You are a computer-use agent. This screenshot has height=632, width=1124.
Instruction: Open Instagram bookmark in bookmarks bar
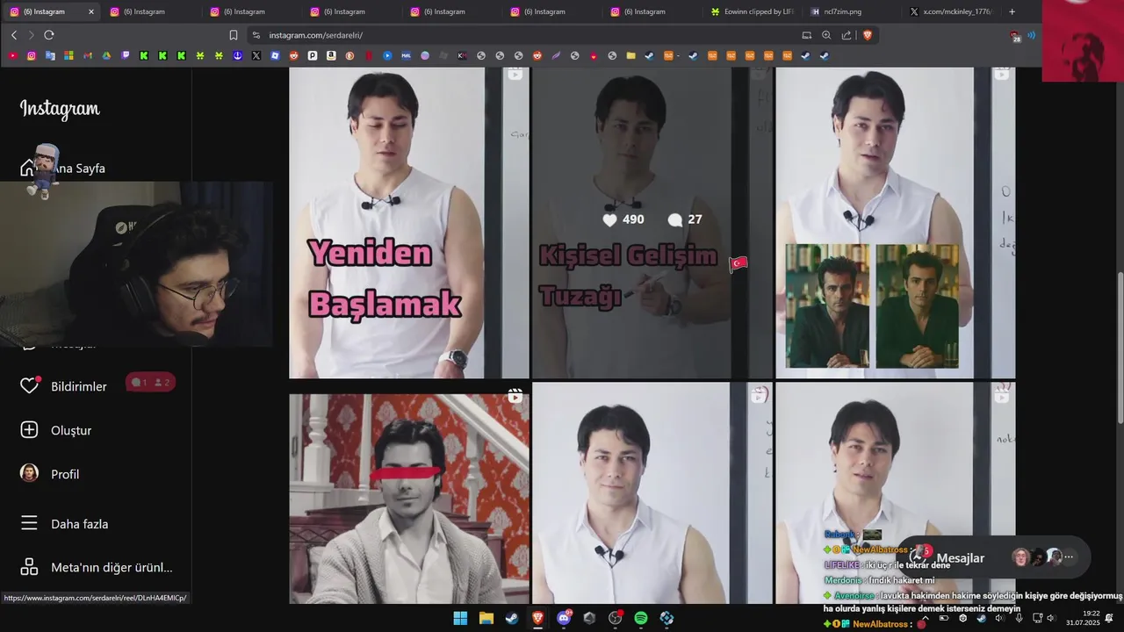(32, 55)
